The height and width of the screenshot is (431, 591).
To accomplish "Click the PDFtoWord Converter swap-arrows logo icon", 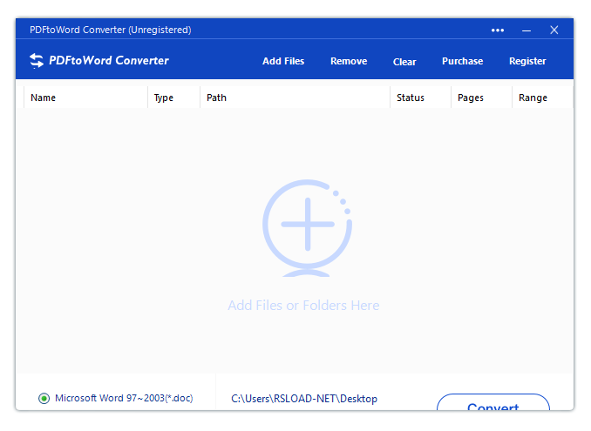I will coord(37,61).
